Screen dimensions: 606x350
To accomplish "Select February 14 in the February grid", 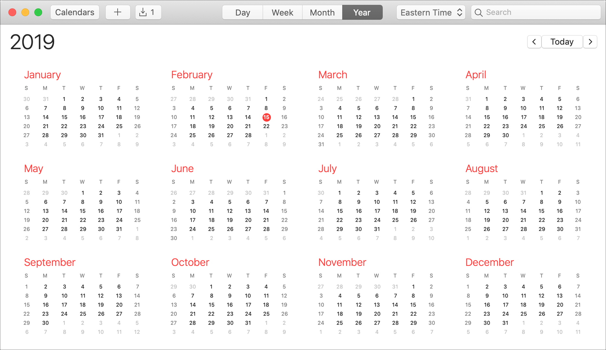I will [248, 117].
